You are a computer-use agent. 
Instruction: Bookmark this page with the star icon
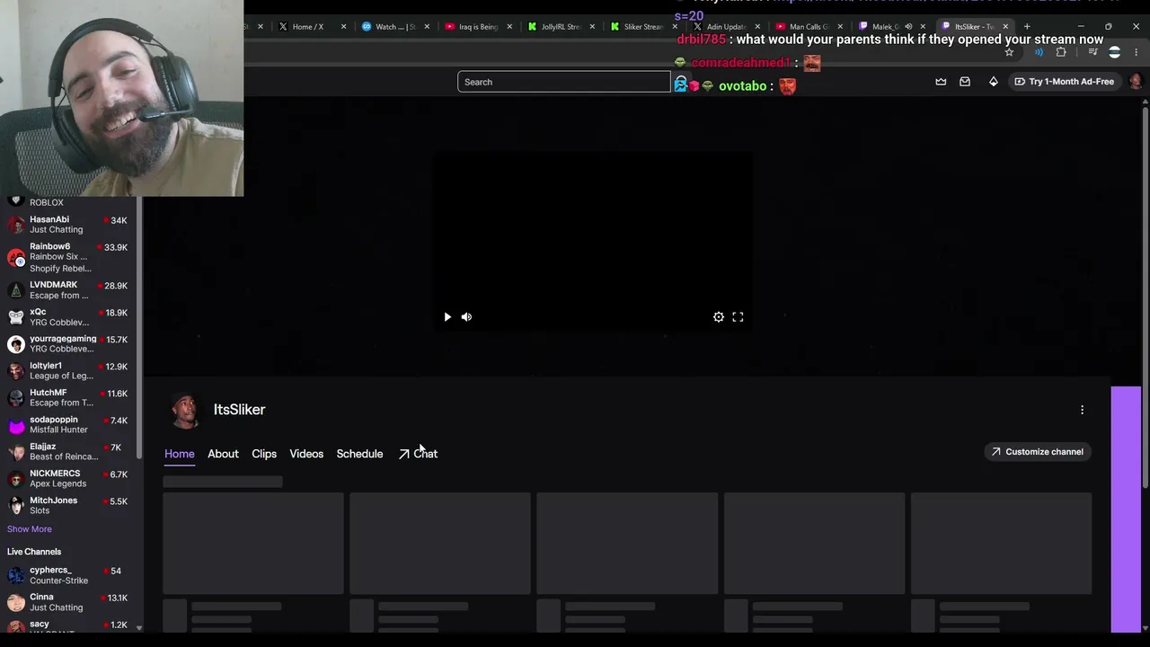1009,52
